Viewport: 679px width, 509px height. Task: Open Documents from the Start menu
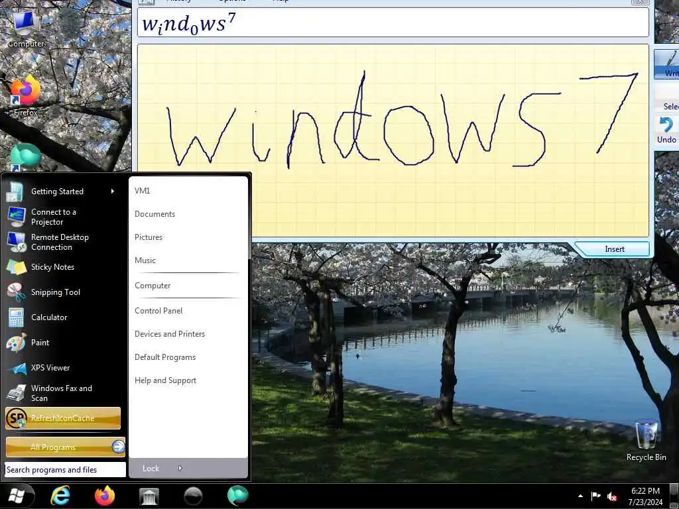pos(154,214)
